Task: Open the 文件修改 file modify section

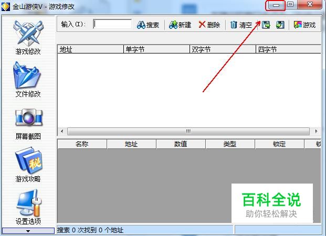Action: 28,80
